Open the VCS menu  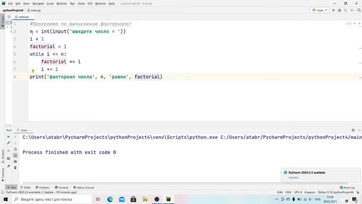pos(90,3)
